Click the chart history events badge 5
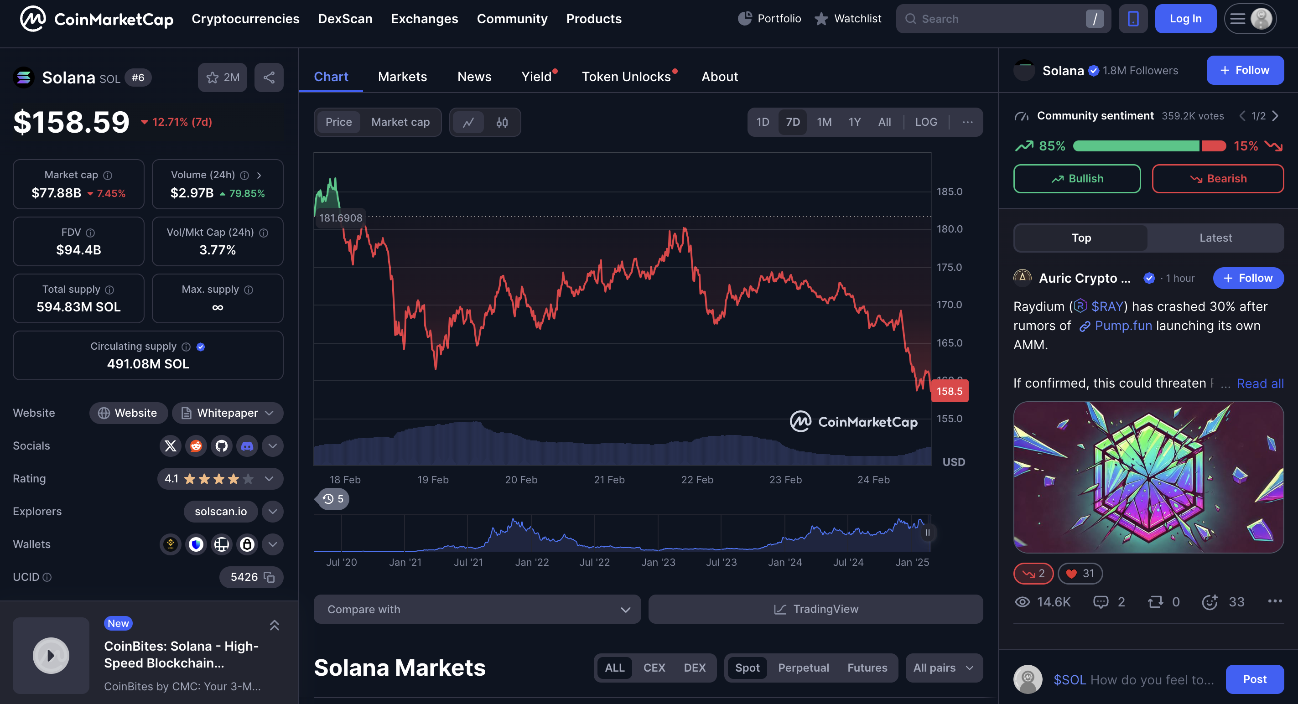The height and width of the screenshot is (704, 1298). tap(333, 499)
